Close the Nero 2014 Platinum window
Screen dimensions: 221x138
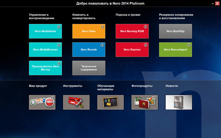(217, 4)
